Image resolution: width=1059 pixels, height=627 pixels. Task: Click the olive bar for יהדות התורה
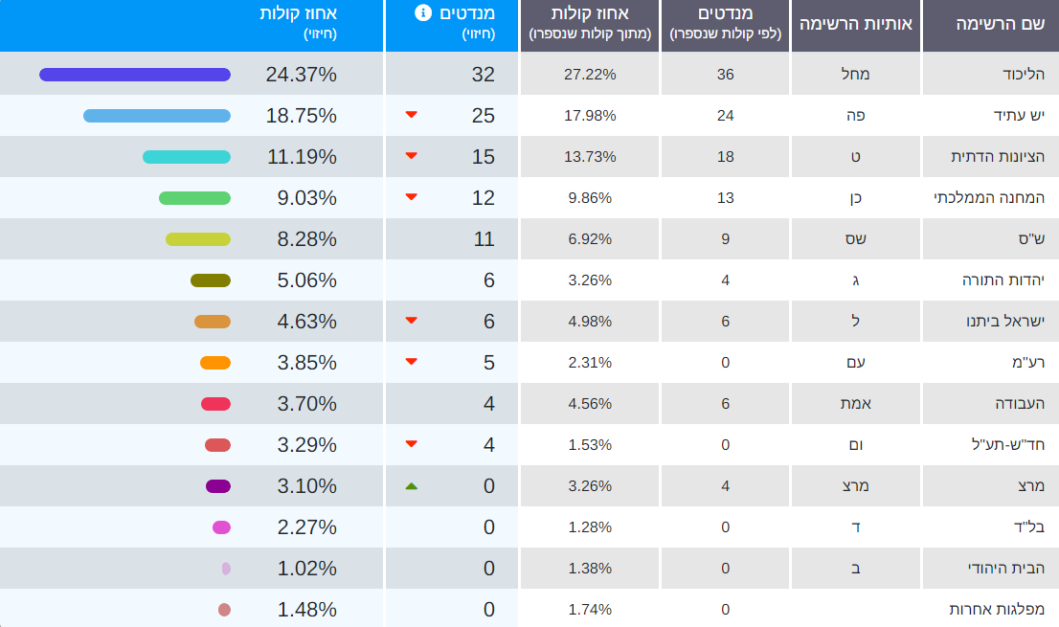click(x=211, y=280)
